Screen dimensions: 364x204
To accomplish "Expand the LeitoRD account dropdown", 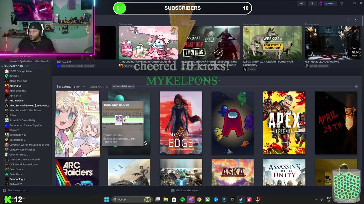I will (327, 3).
